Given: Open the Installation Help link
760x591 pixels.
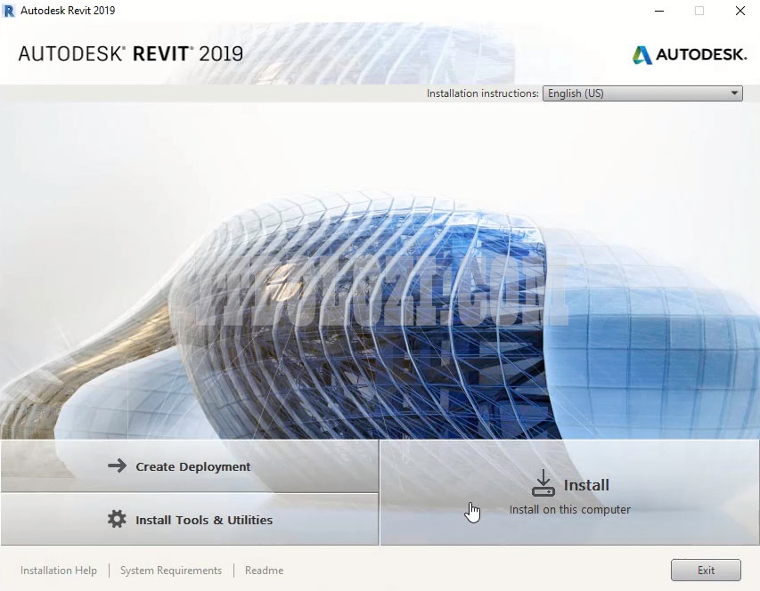Looking at the screenshot, I should [59, 571].
